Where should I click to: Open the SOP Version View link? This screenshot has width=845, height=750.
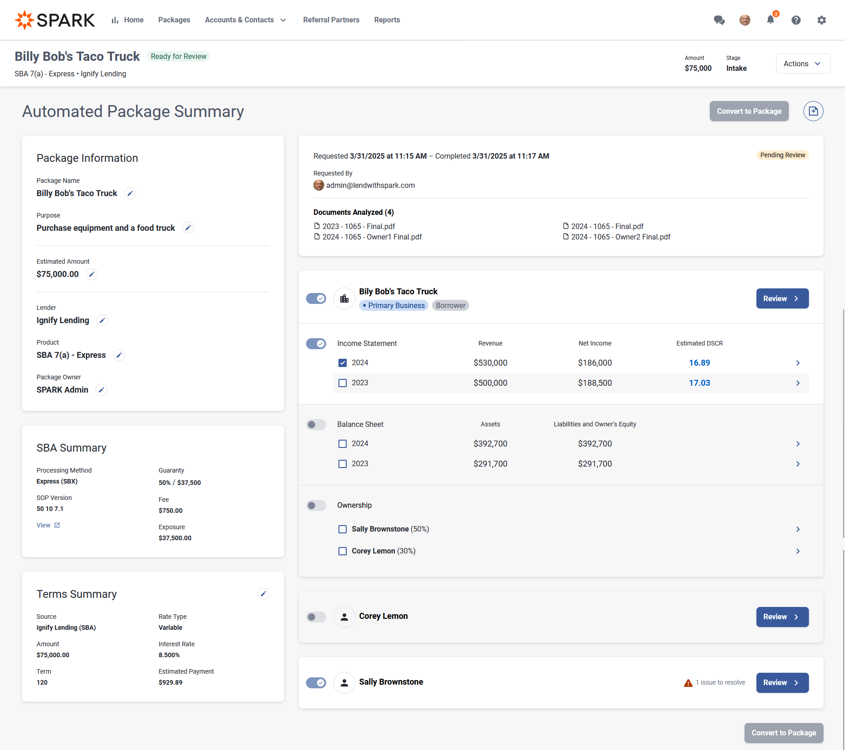pos(48,525)
